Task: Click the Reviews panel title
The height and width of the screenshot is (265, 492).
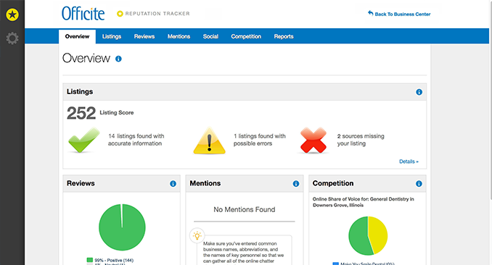Action: 81,183
